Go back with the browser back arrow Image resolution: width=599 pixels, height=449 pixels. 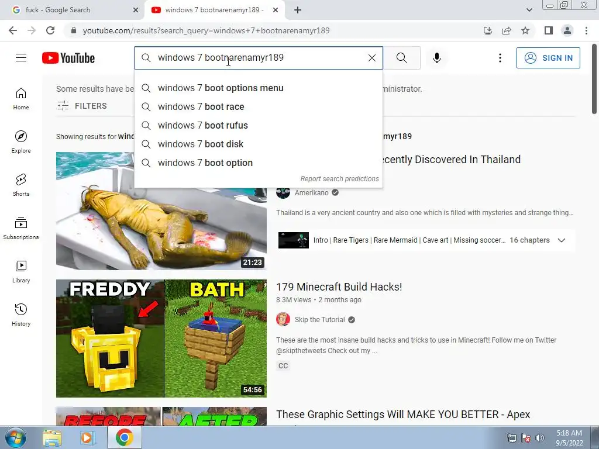pos(13,30)
